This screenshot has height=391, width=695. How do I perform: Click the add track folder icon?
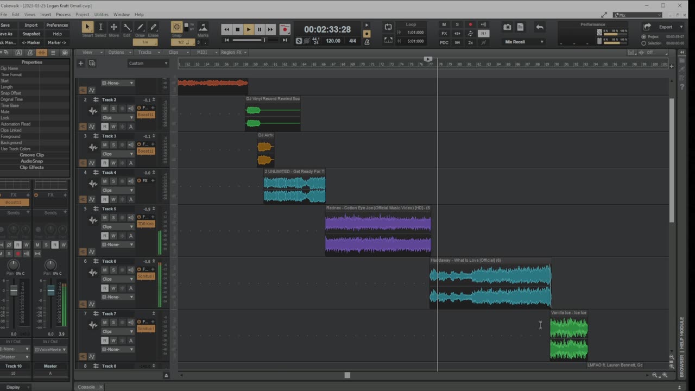coord(92,63)
